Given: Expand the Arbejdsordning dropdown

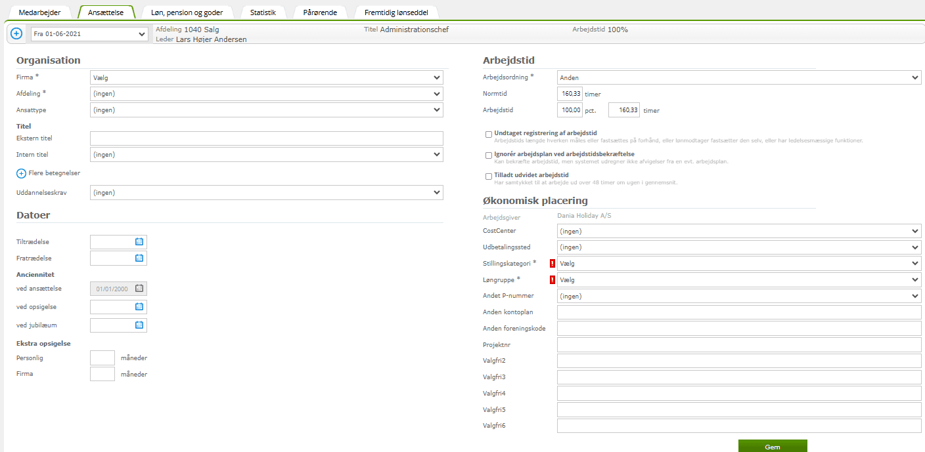Looking at the screenshot, I should [x=738, y=77].
